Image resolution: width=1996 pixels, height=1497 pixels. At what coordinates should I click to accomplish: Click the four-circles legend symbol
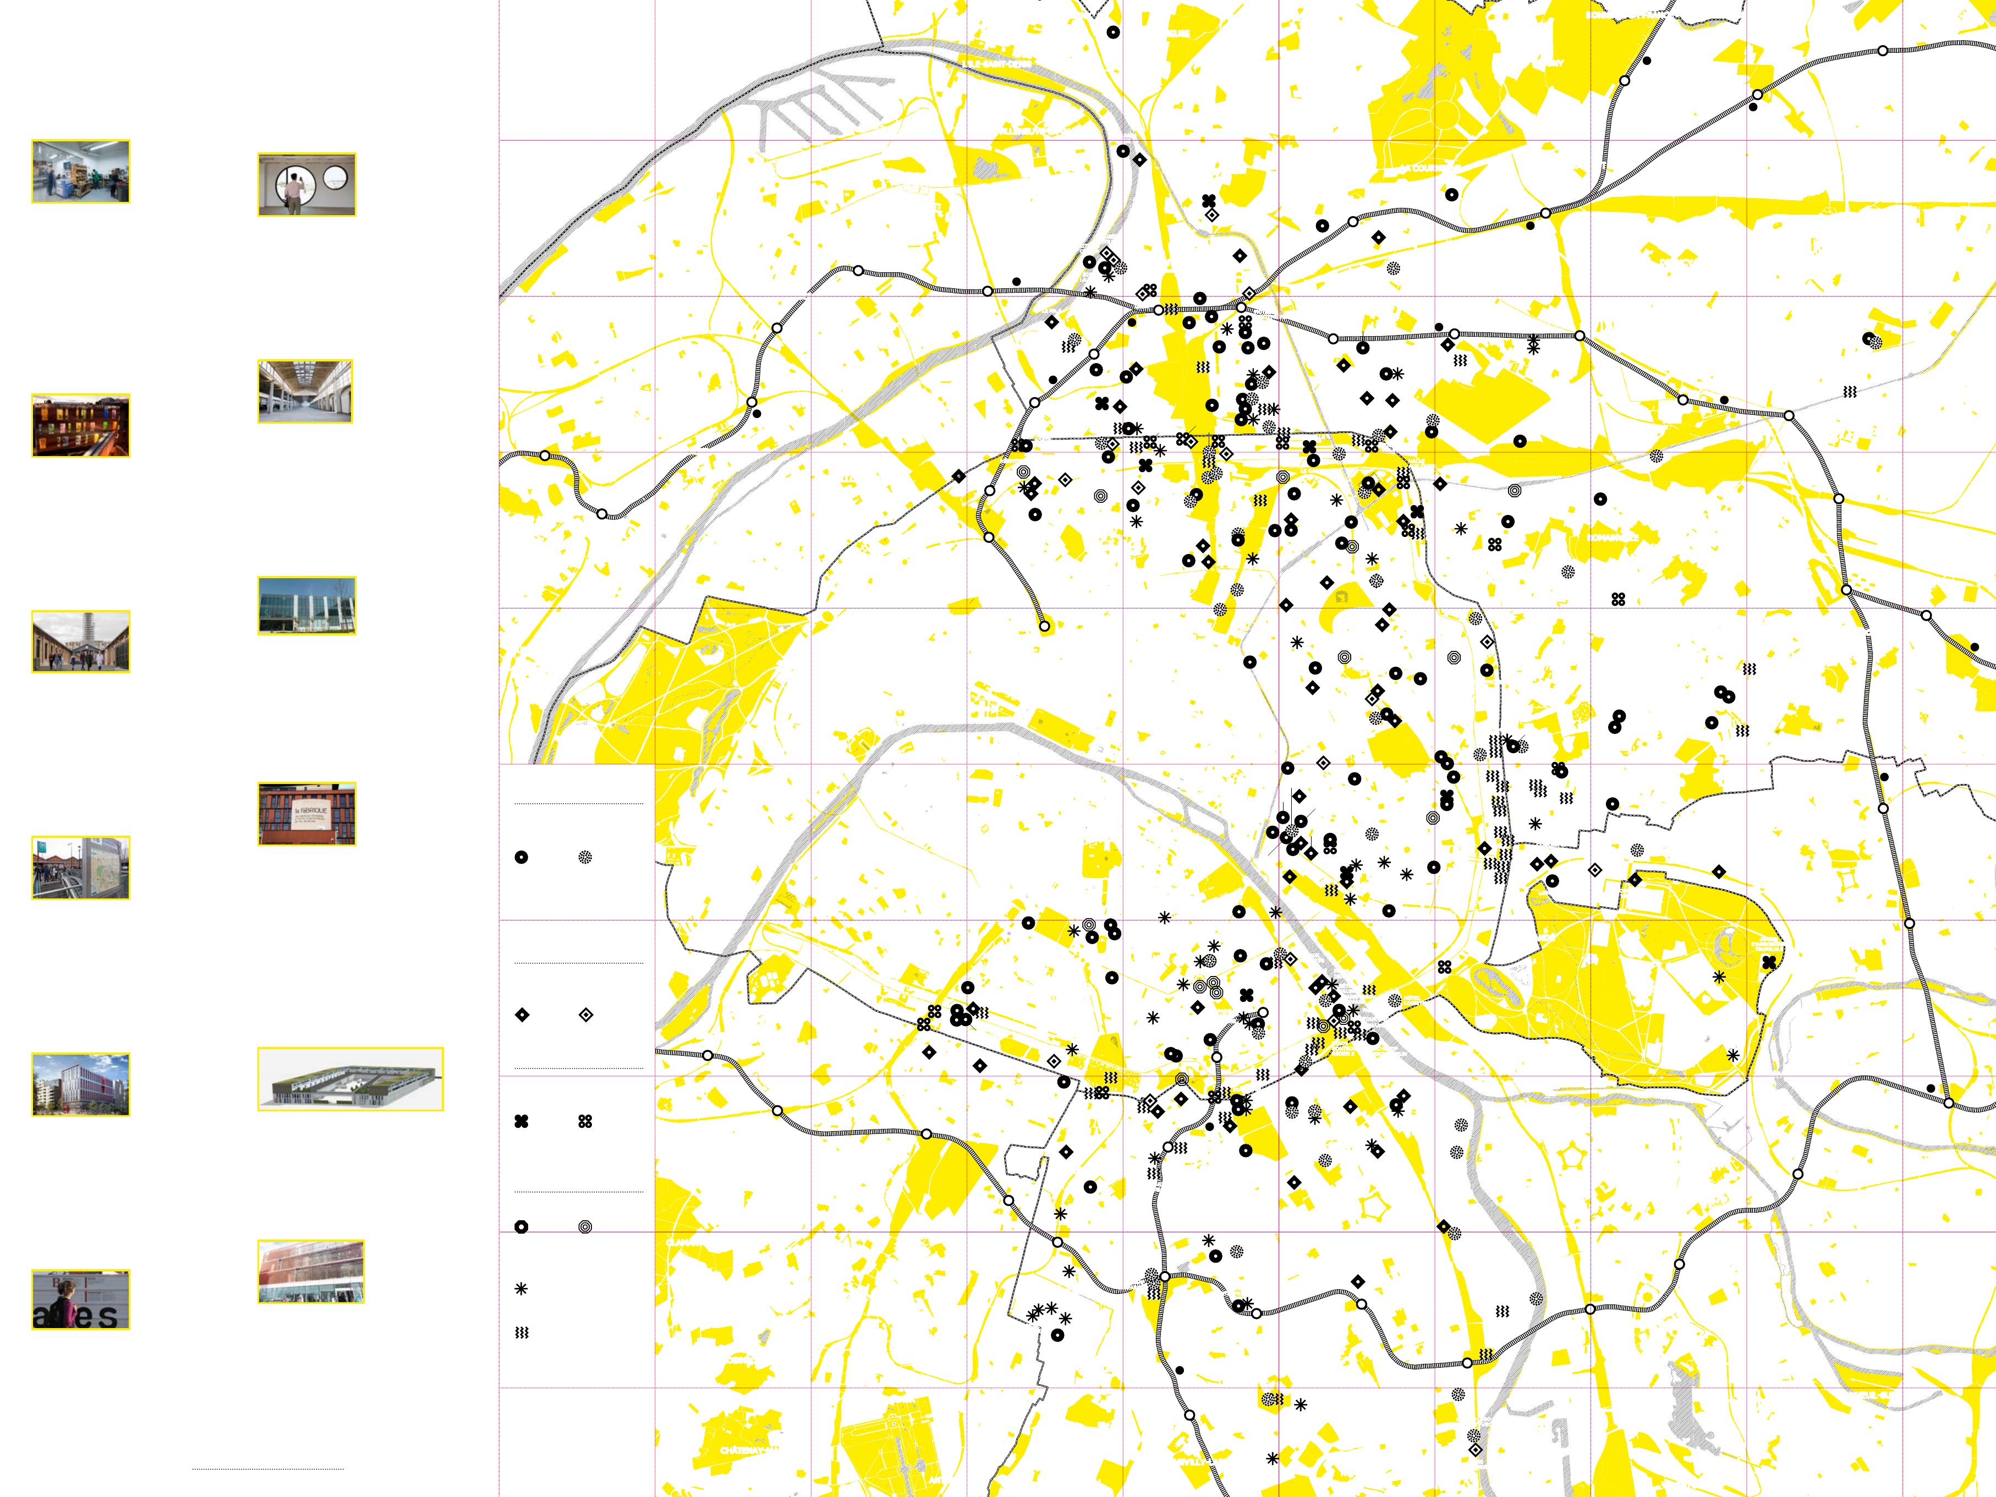click(x=585, y=1122)
